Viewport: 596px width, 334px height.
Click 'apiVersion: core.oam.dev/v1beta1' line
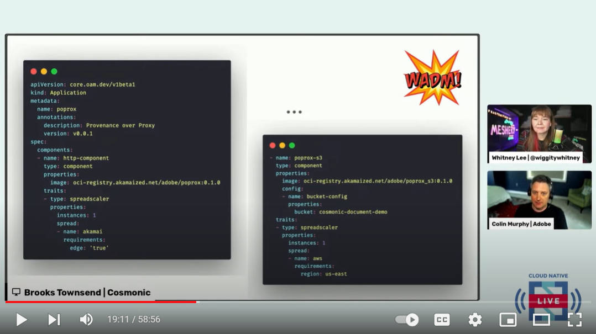click(83, 84)
